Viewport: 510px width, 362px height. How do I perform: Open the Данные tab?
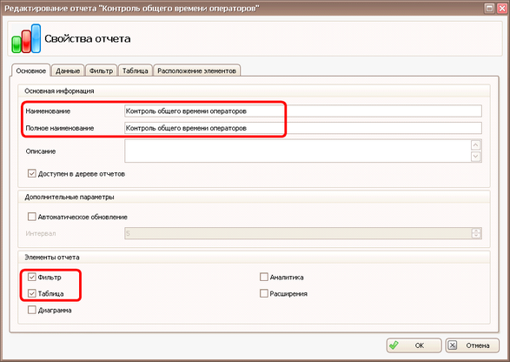[x=68, y=70]
